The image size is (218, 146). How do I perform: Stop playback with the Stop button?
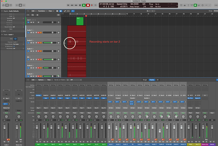coord(80,5)
